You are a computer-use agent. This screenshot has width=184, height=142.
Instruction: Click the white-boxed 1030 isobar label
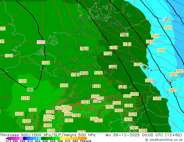point(41,42)
